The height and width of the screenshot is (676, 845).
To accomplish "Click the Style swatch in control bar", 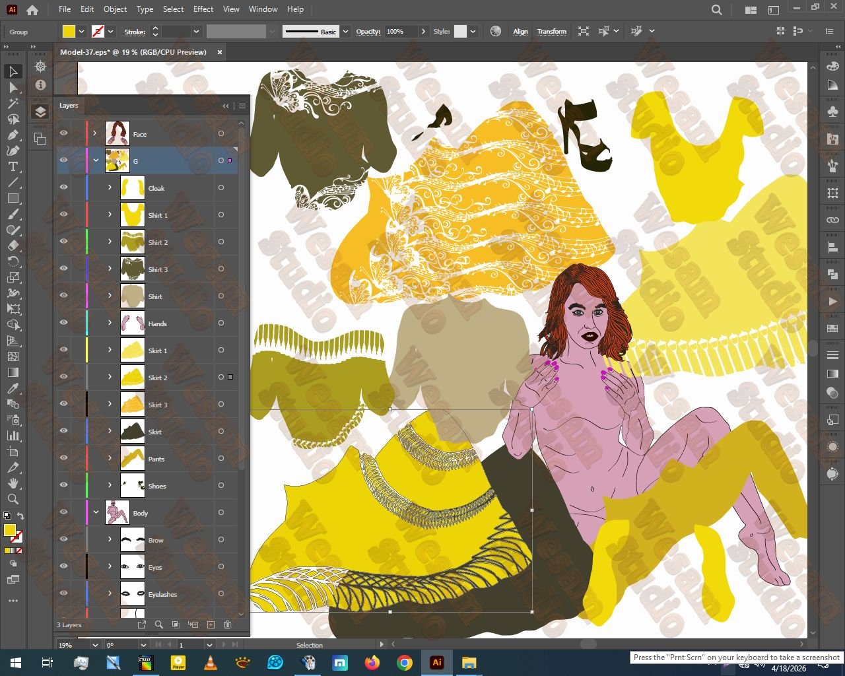I will point(460,31).
